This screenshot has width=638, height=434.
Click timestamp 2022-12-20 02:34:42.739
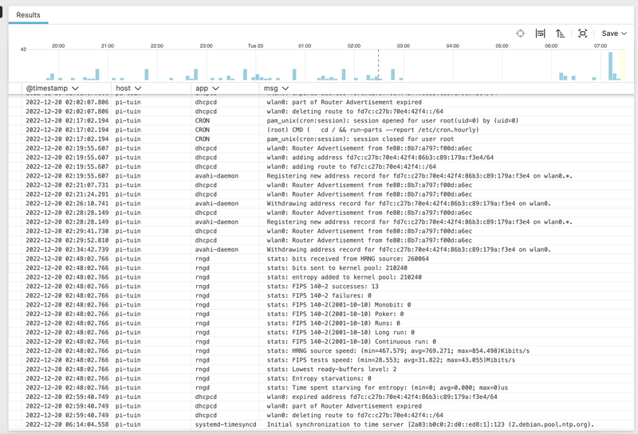click(x=67, y=249)
